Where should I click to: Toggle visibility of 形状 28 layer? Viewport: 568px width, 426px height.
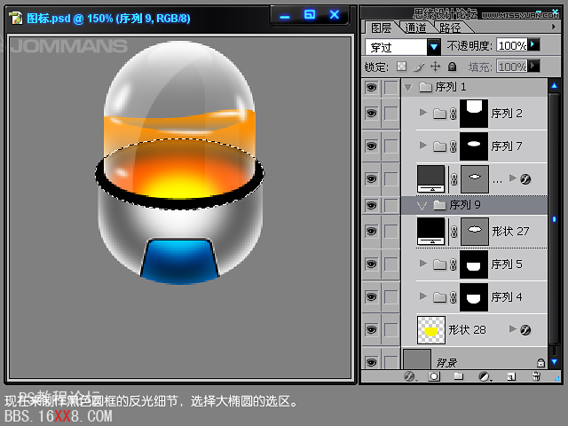click(371, 329)
